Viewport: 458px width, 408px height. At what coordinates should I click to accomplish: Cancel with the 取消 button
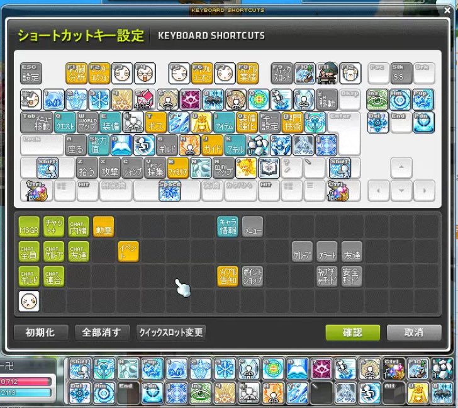pos(414,332)
